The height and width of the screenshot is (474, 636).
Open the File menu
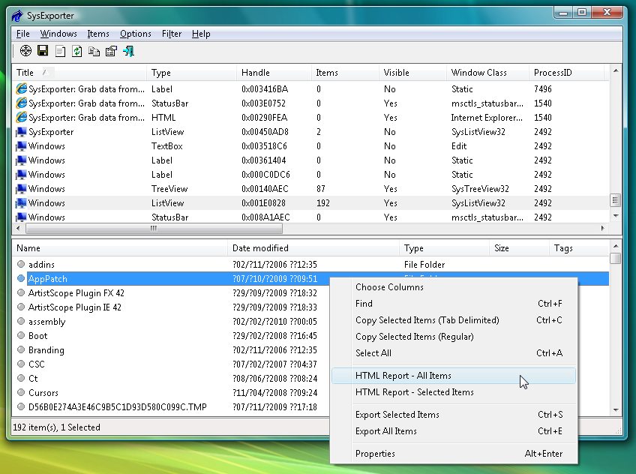click(x=23, y=34)
